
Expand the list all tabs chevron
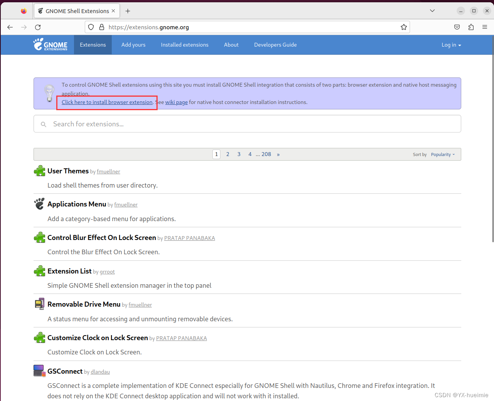(x=432, y=11)
